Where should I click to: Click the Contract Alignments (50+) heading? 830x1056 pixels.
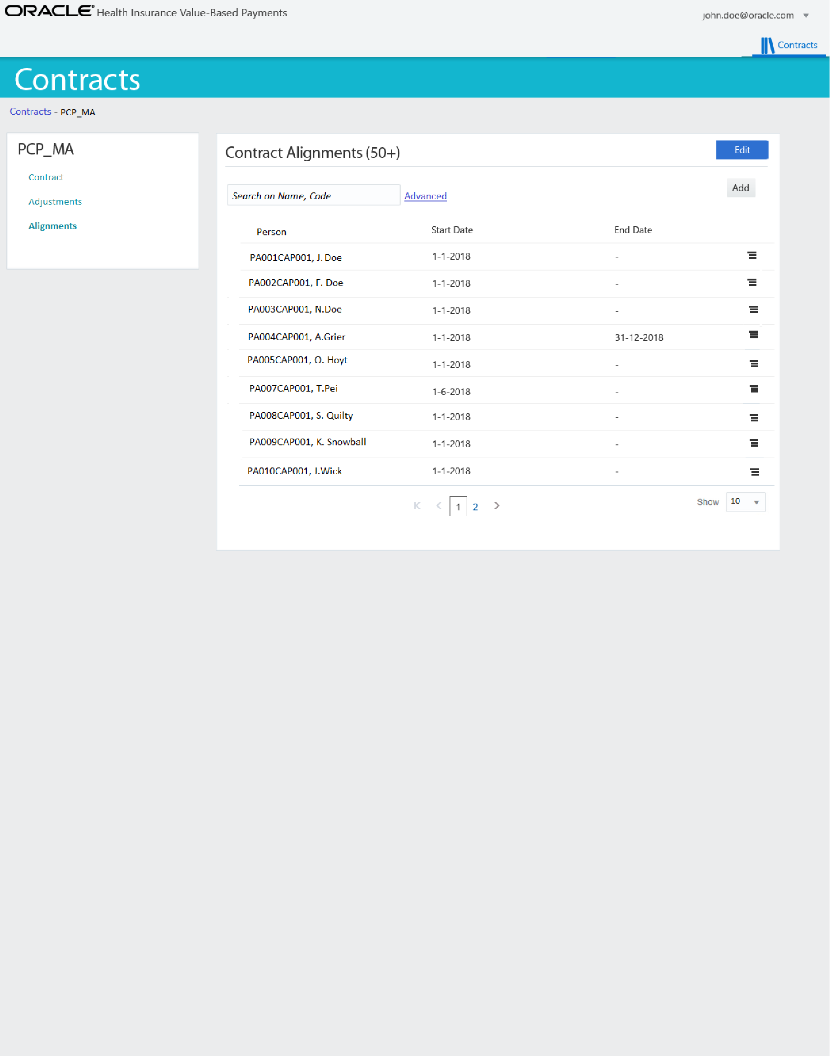[x=312, y=153]
